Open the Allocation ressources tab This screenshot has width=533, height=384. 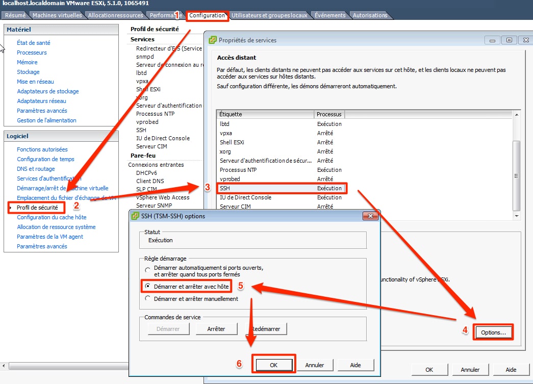pyautogui.click(x=116, y=15)
